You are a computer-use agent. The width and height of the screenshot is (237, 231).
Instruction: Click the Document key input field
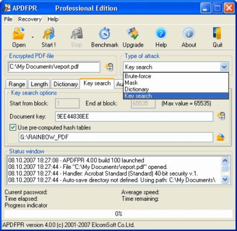coord(134,116)
